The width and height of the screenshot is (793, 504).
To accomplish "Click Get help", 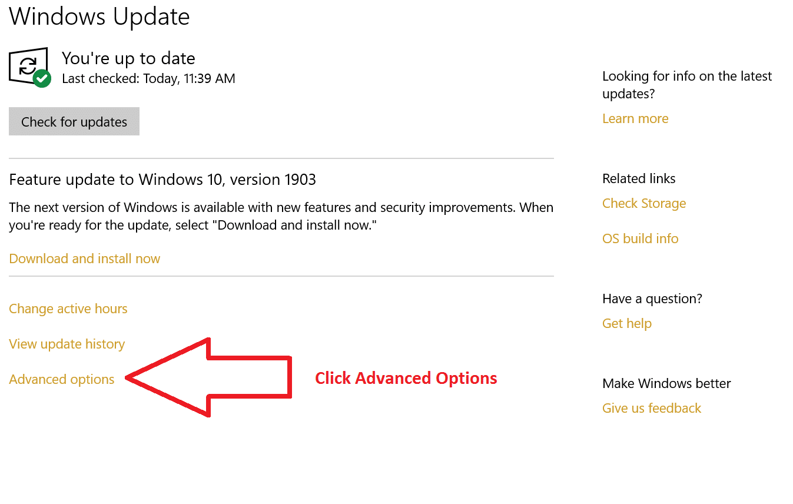I will (x=626, y=323).
